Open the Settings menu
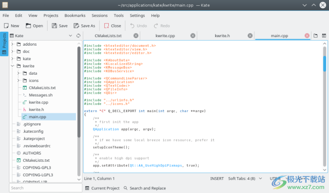The width and height of the screenshot is (329, 193). (137, 15)
